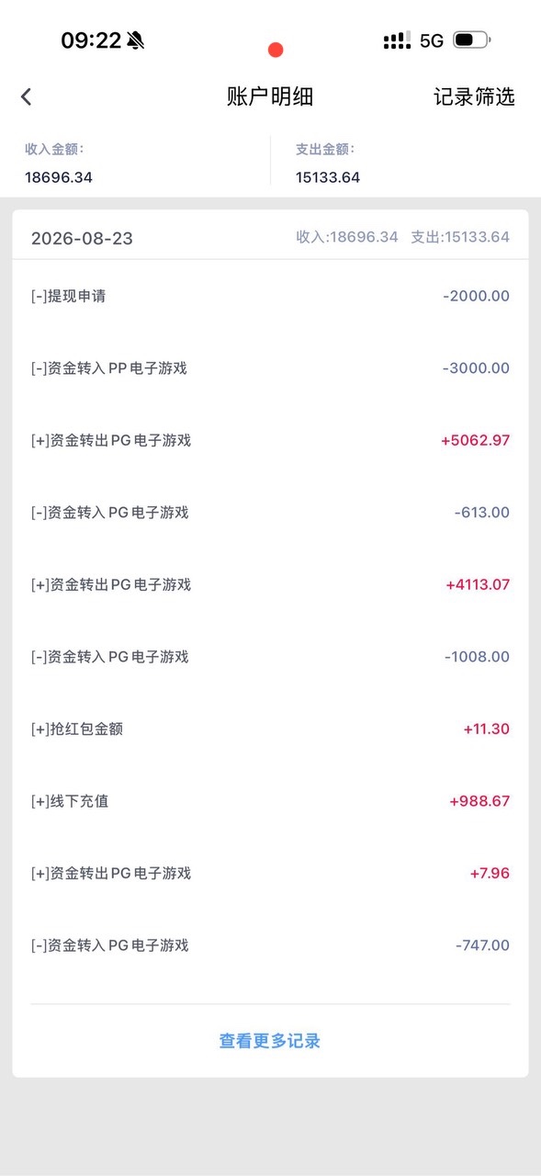Viewport: 541px width, 1176px height.
Task: Select the +5062.97 PG transfer-out entry
Action: (x=270, y=440)
